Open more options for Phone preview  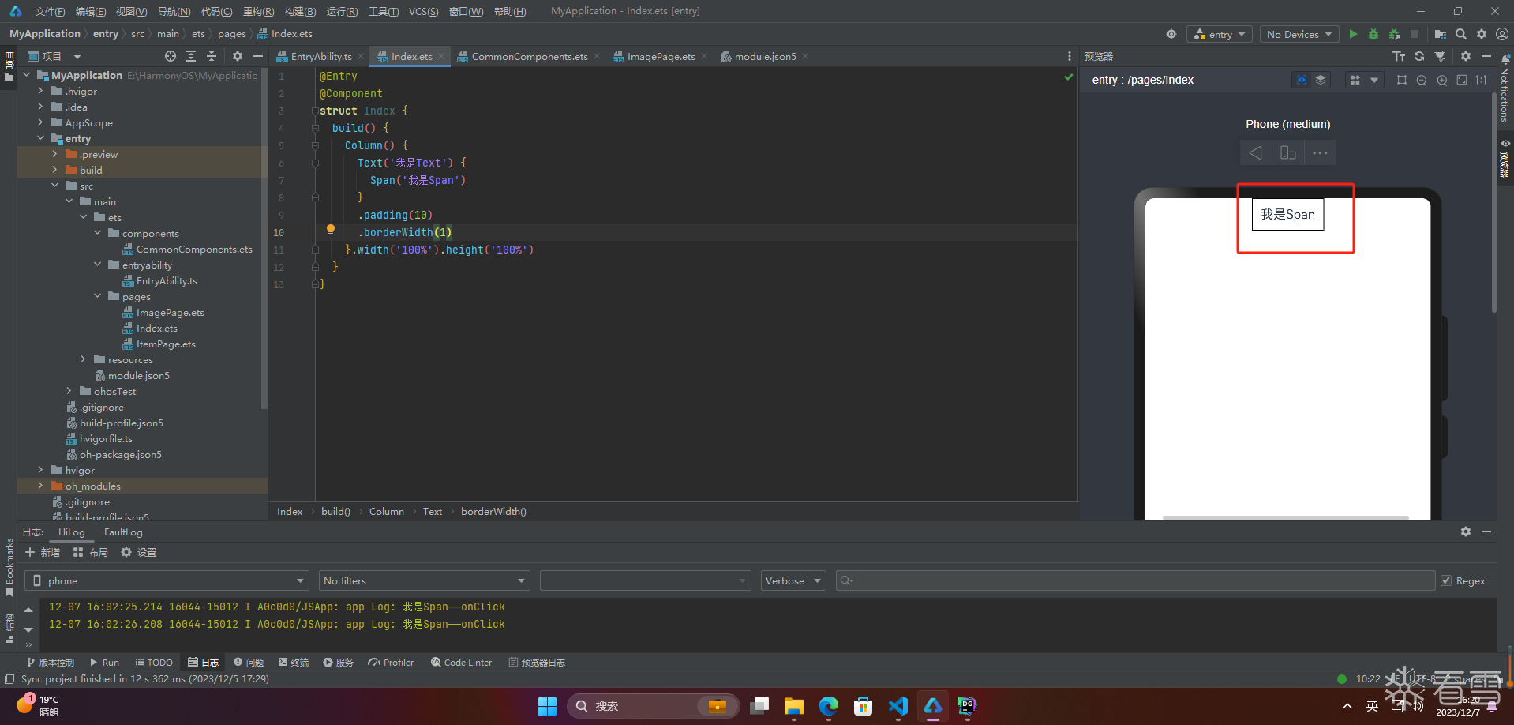[1320, 152]
